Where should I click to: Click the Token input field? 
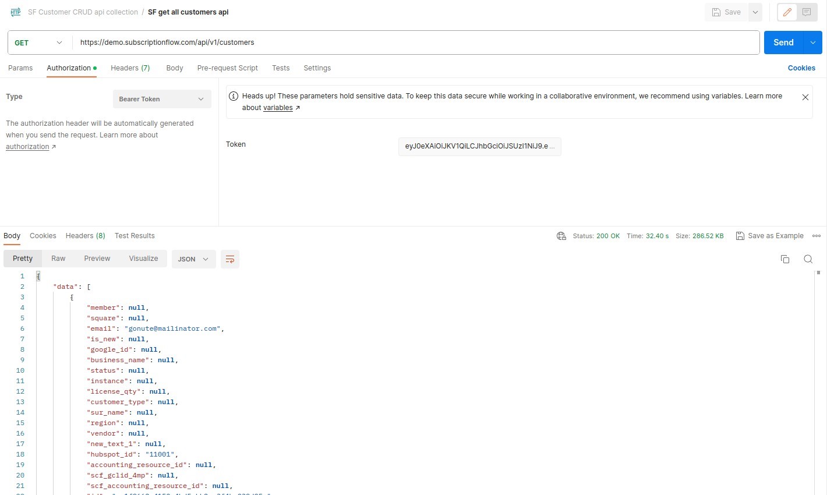(x=479, y=146)
